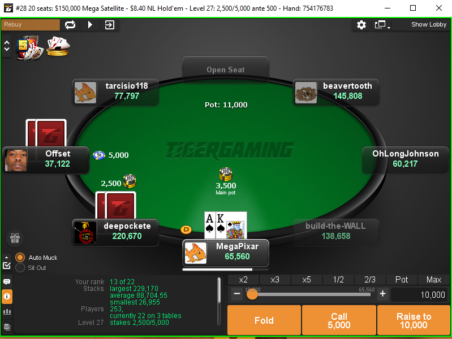Enable the Sit Out option
This screenshot has height=339, width=452.
click(20, 268)
